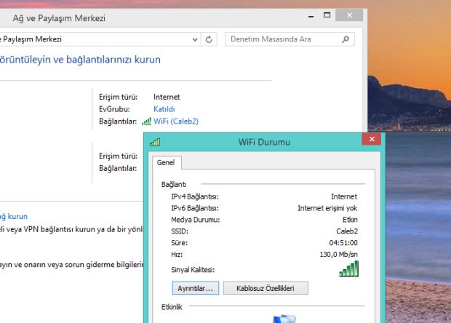This screenshot has width=451, height=323.
Task: Click the Katıldı EvGrubu link
Action: (164, 109)
